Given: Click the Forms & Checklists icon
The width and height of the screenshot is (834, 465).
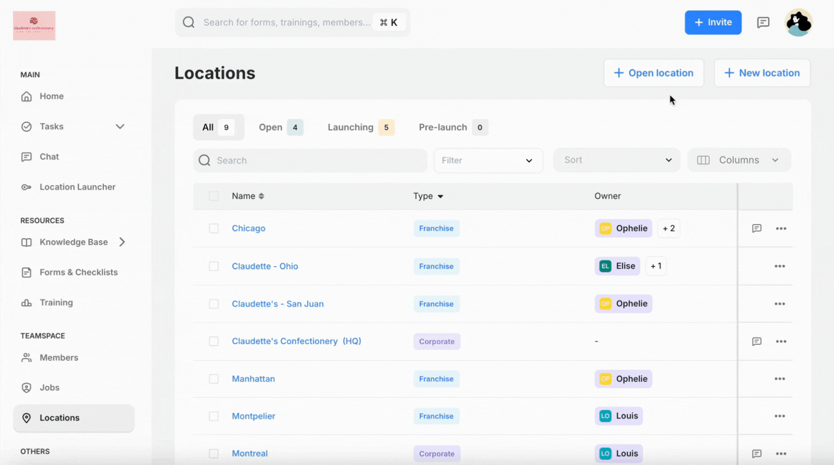Looking at the screenshot, I should (26, 273).
